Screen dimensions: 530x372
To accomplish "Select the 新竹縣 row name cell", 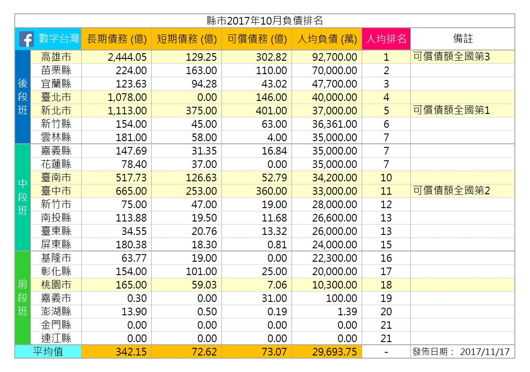I will click(56, 124).
